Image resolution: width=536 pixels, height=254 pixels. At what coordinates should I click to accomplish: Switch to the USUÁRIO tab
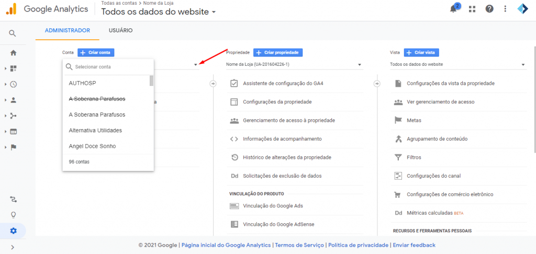pyautogui.click(x=121, y=30)
